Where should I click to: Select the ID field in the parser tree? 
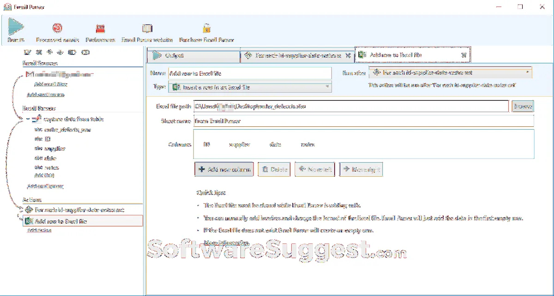(x=42, y=138)
